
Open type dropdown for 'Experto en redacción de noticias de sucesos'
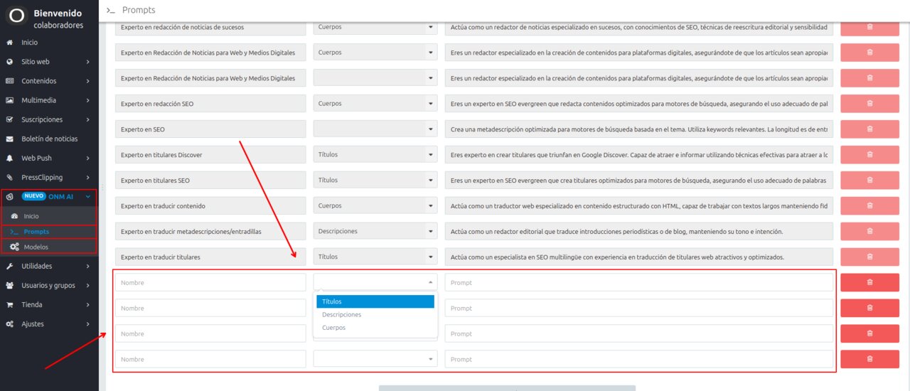(375, 27)
